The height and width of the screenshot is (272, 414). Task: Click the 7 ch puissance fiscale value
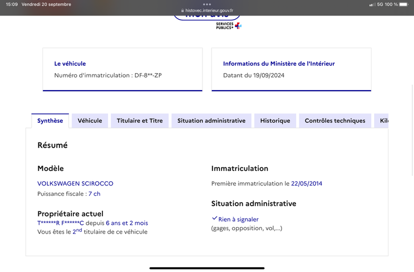(x=95, y=194)
